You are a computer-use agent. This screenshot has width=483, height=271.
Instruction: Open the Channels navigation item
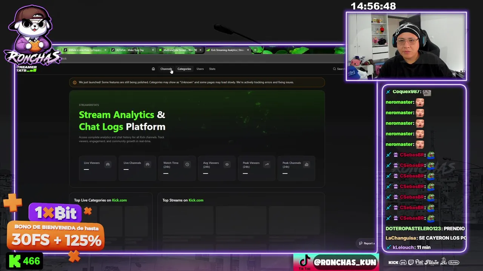(x=166, y=69)
